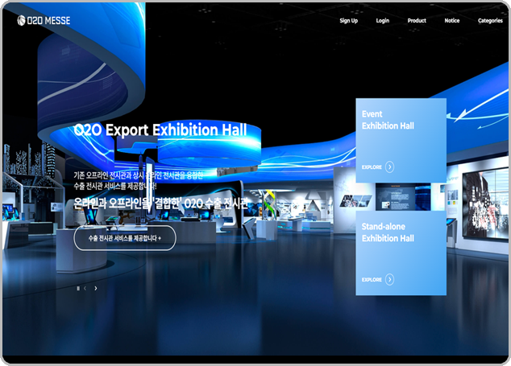Click the export exhibition service button
This screenshot has height=366, width=511.
coord(125,238)
